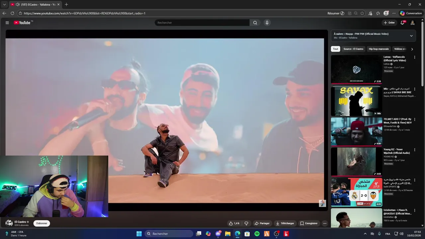
Task: Collapse the mix playlist panel chevron
Action: [x=411, y=36]
